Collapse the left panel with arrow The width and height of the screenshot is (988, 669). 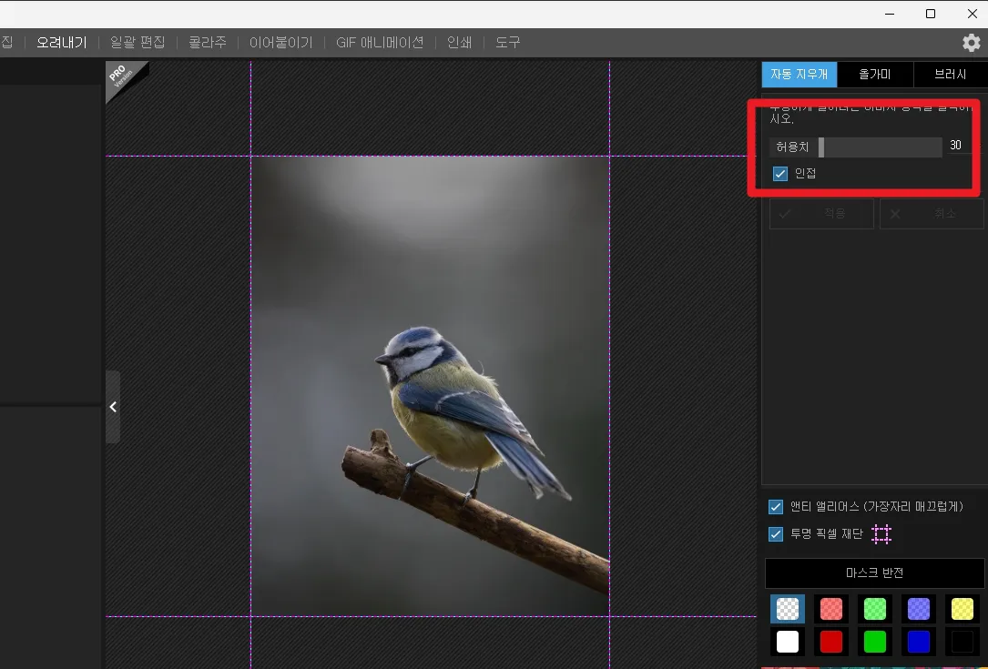point(113,407)
